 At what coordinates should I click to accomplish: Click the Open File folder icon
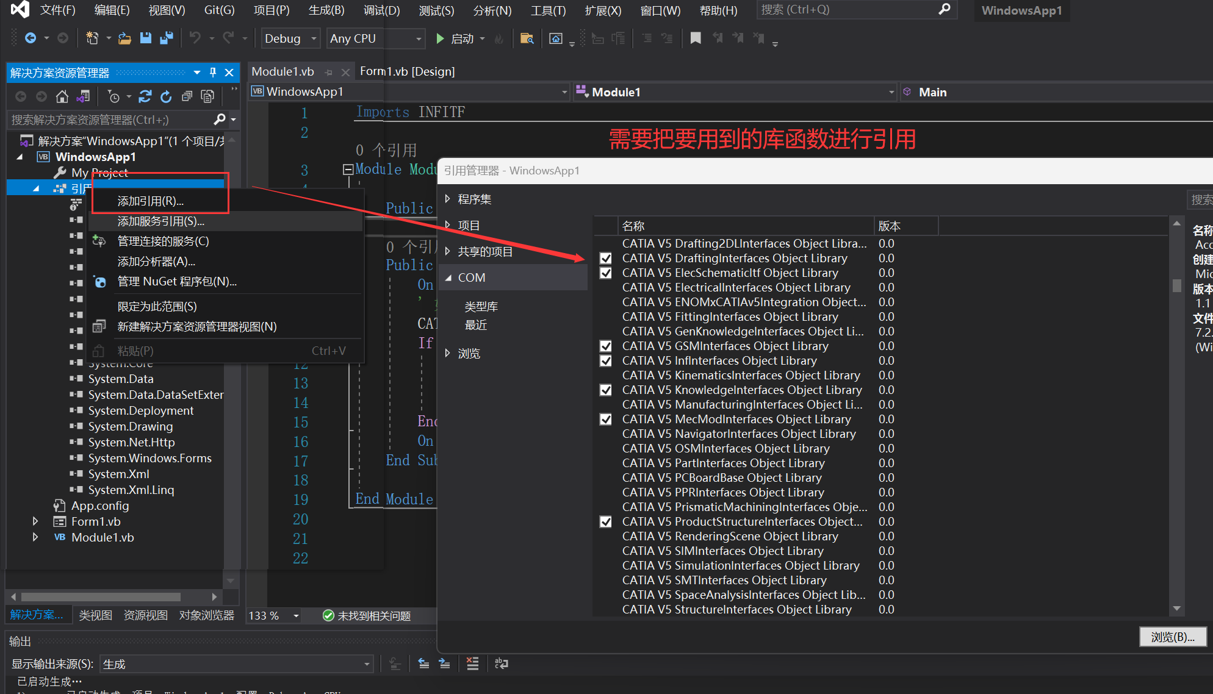[124, 38]
